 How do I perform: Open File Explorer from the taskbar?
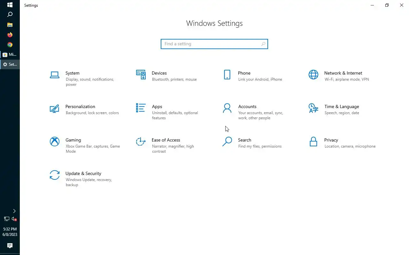pyautogui.click(x=10, y=25)
